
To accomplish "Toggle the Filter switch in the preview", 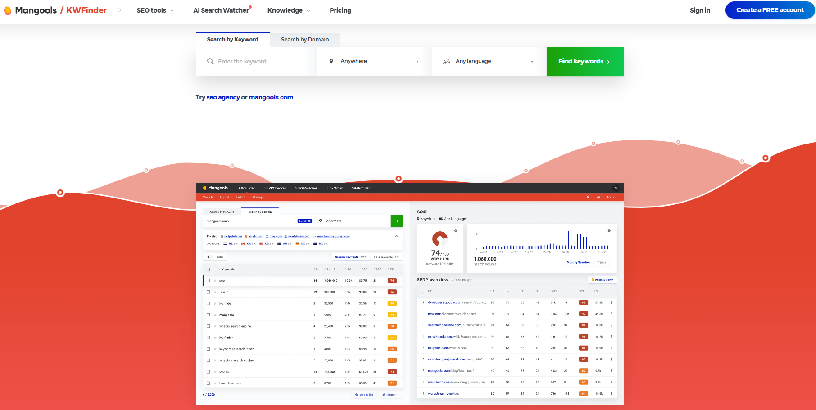I will 209,257.
